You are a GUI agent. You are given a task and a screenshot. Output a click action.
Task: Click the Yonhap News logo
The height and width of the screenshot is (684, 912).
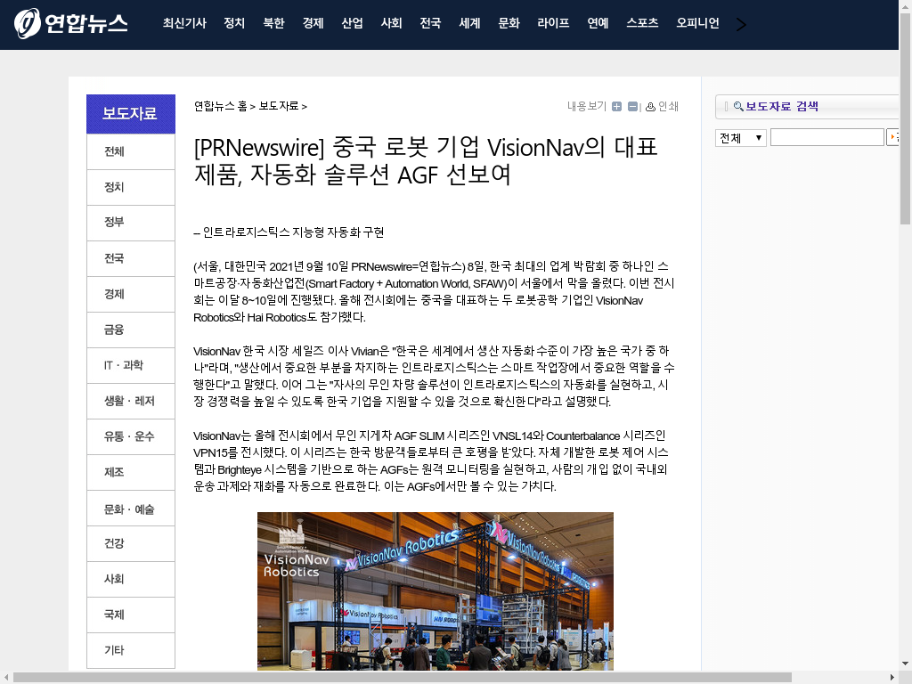pyautogui.click(x=70, y=23)
